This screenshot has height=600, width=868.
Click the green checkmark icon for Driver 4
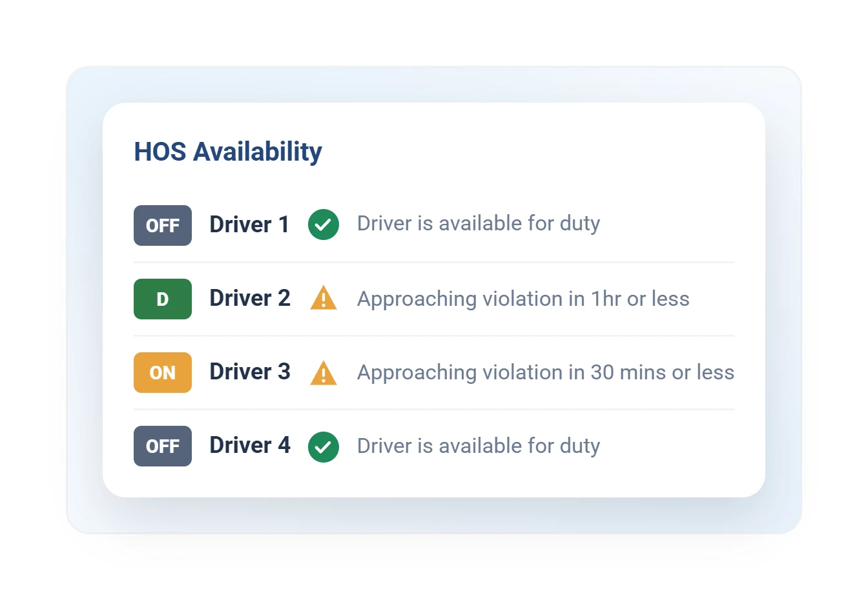point(324,447)
